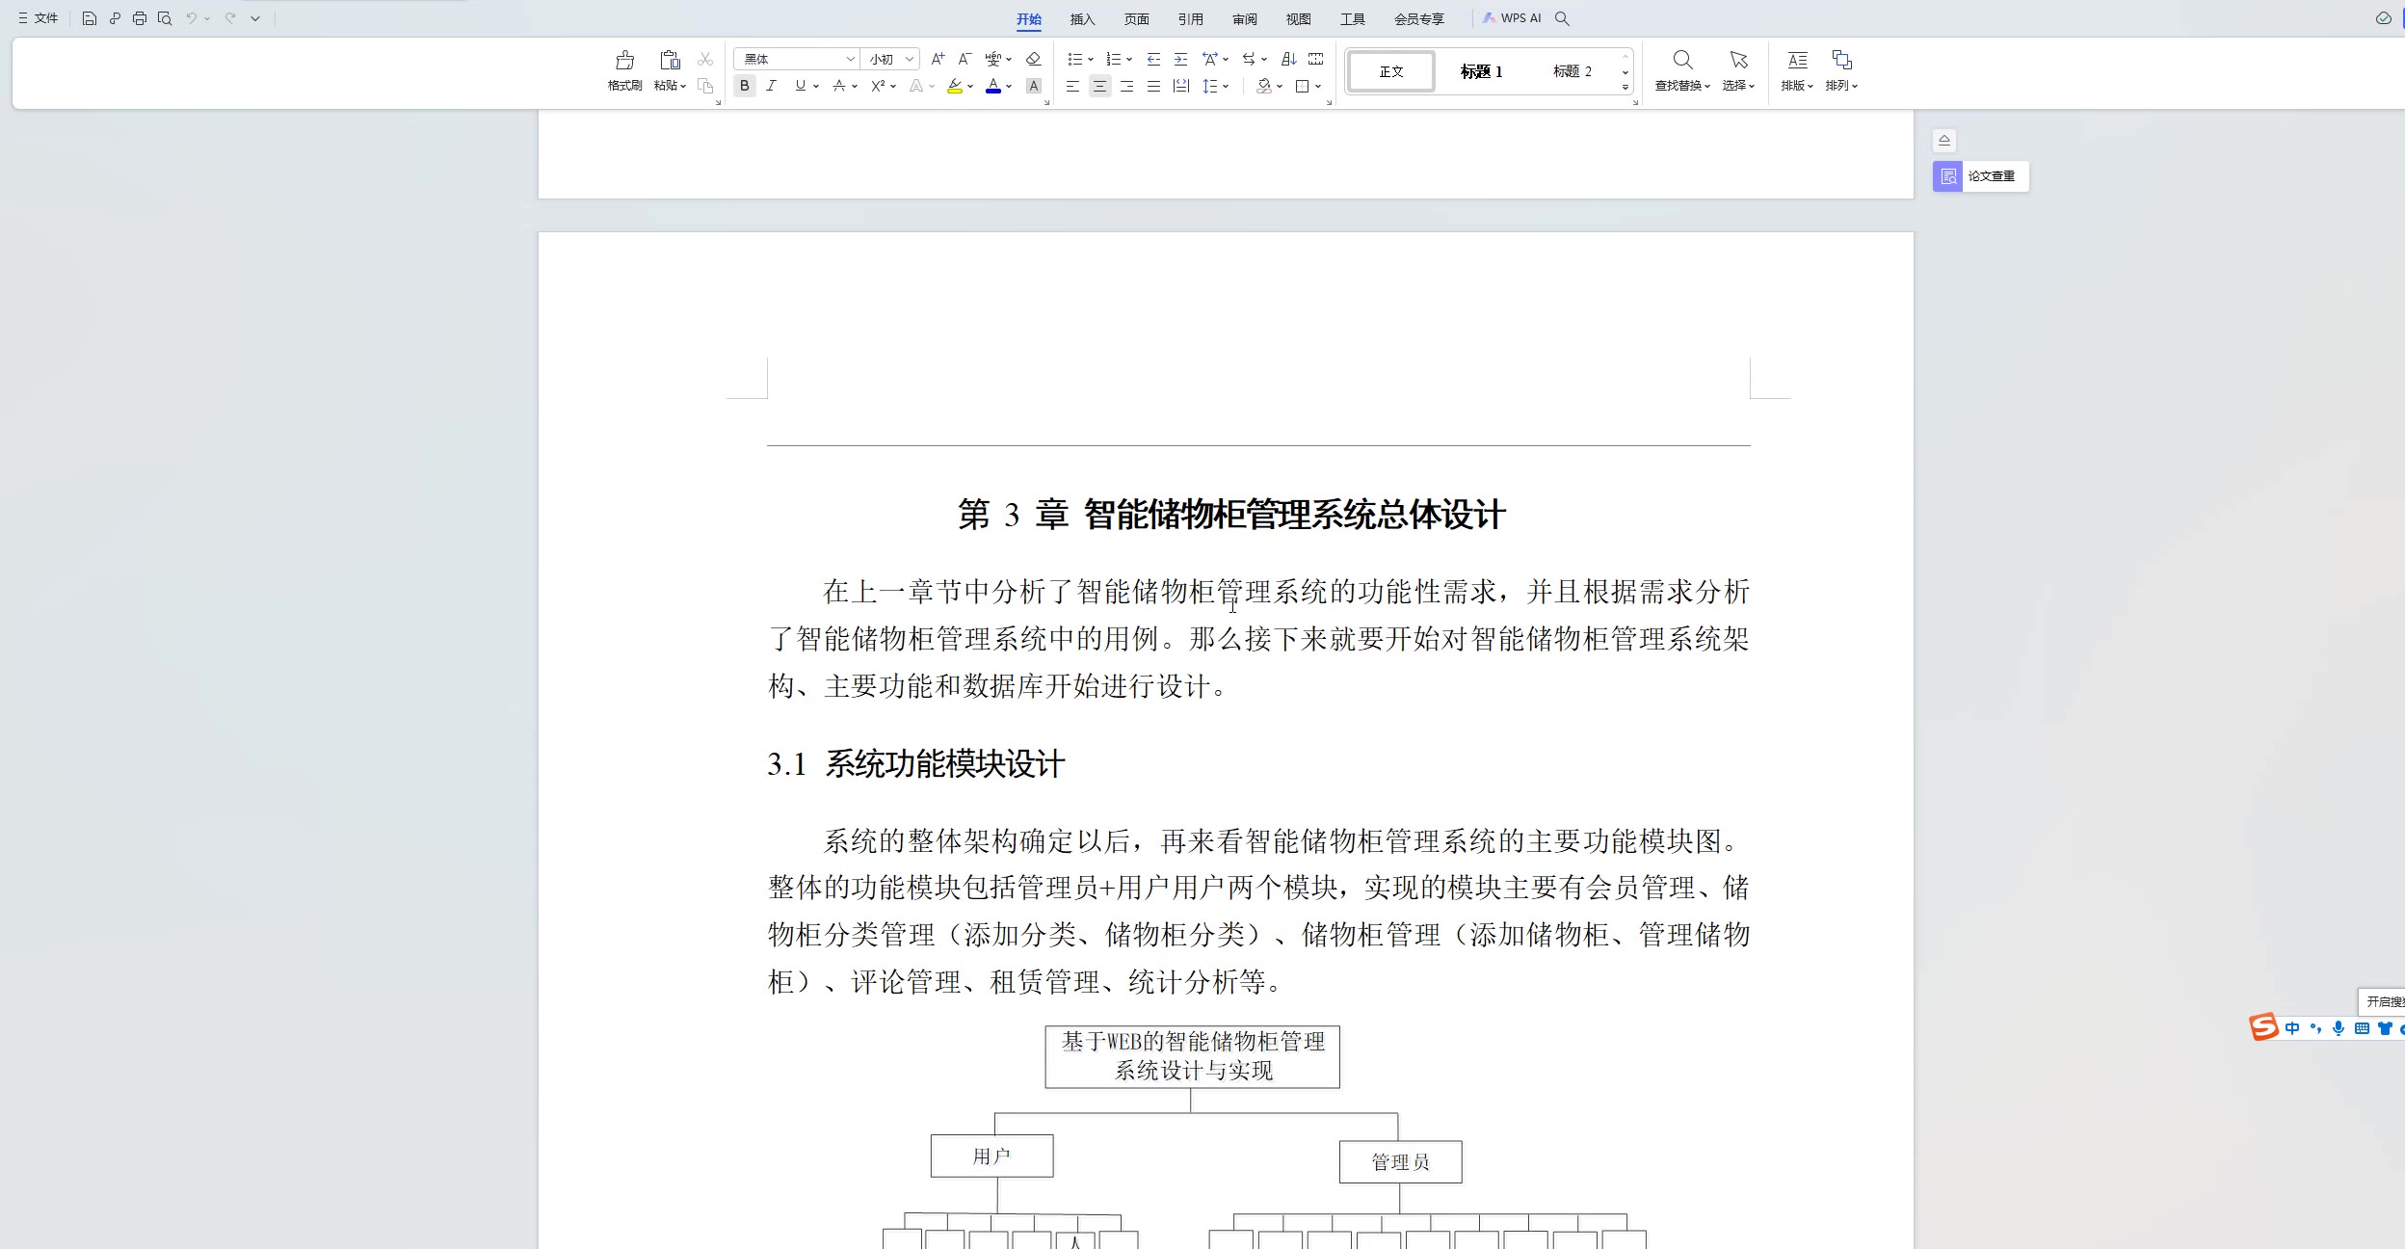2405x1249 pixels.
Task: Toggle bulleted list
Action: [1075, 59]
